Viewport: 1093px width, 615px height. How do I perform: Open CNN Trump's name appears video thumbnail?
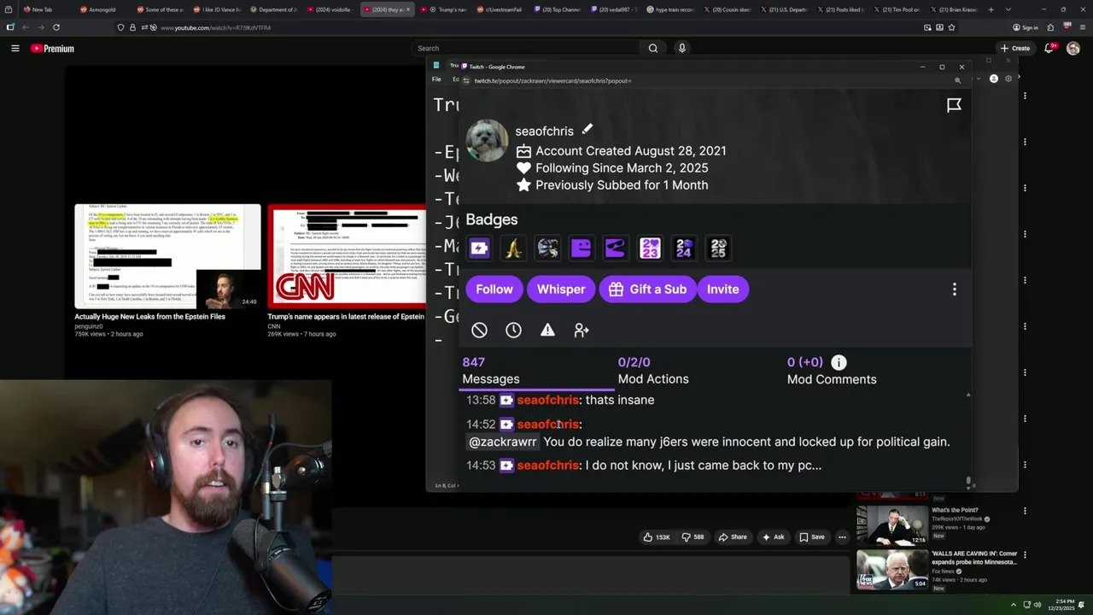tap(347, 255)
